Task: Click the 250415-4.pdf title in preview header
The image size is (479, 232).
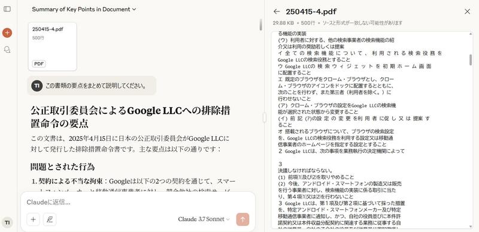Action: click(x=311, y=11)
